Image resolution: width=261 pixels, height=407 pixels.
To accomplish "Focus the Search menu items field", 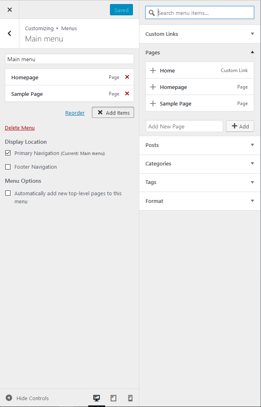I will tap(200, 13).
